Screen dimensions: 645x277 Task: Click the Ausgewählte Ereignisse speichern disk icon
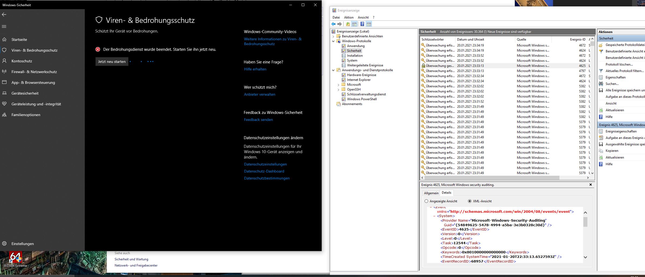tap(601, 144)
